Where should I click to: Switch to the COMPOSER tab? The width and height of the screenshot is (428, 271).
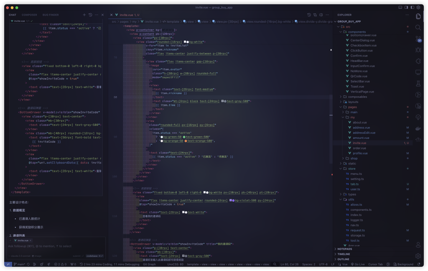click(x=29, y=15)
